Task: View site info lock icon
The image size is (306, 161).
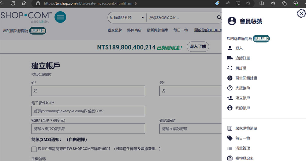Action: tap(38, 3)
